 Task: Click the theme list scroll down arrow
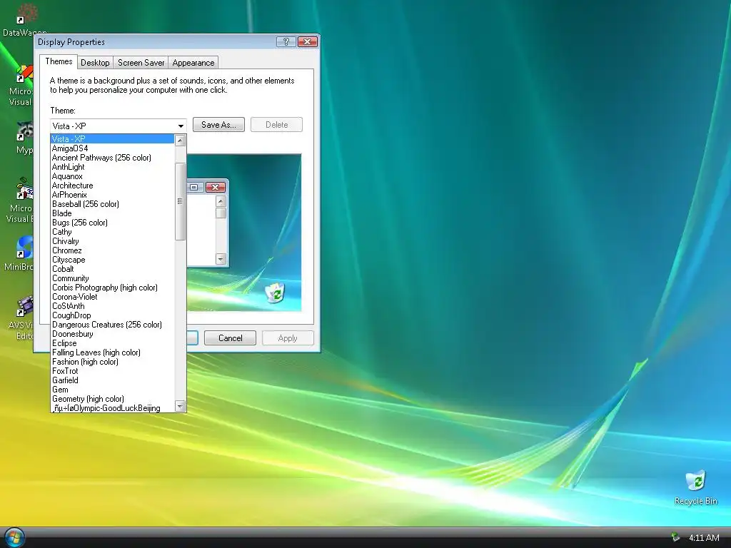click(181, 406)
